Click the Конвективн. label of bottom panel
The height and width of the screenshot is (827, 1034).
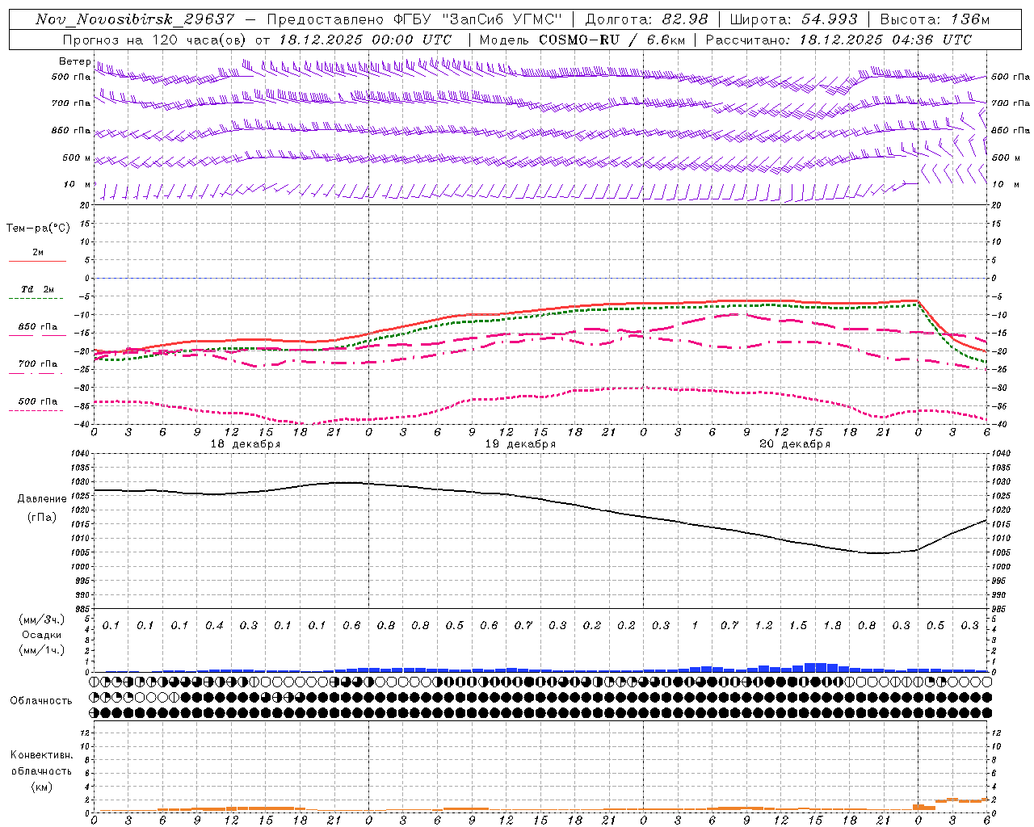(x=41, y=755)
